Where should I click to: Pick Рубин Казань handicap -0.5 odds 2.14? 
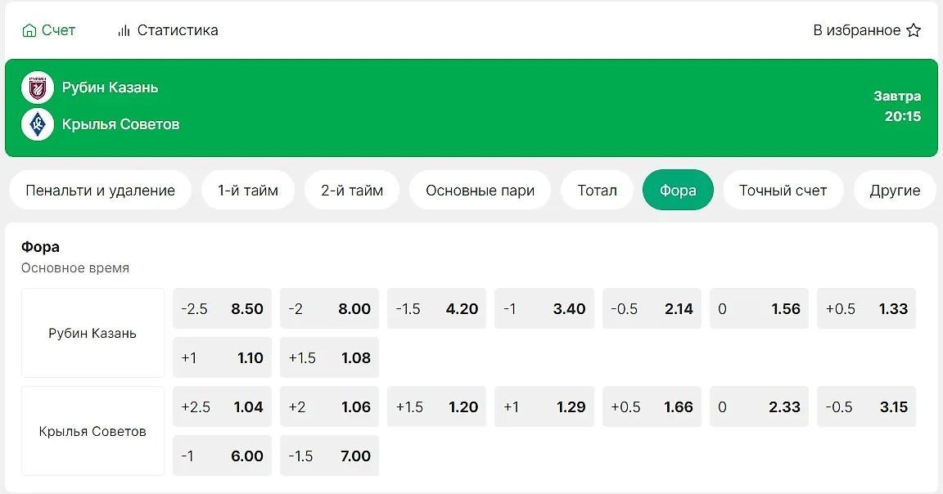[x=652, y=309]
